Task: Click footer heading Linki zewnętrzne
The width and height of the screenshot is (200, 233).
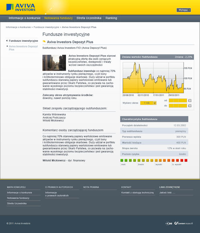Action: click(x=169, y=187)
